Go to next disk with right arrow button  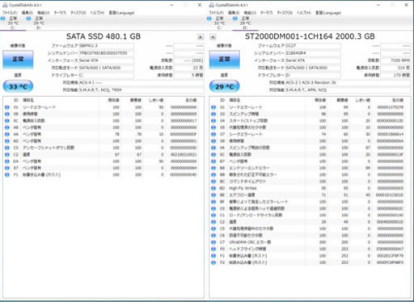(201, 37)
